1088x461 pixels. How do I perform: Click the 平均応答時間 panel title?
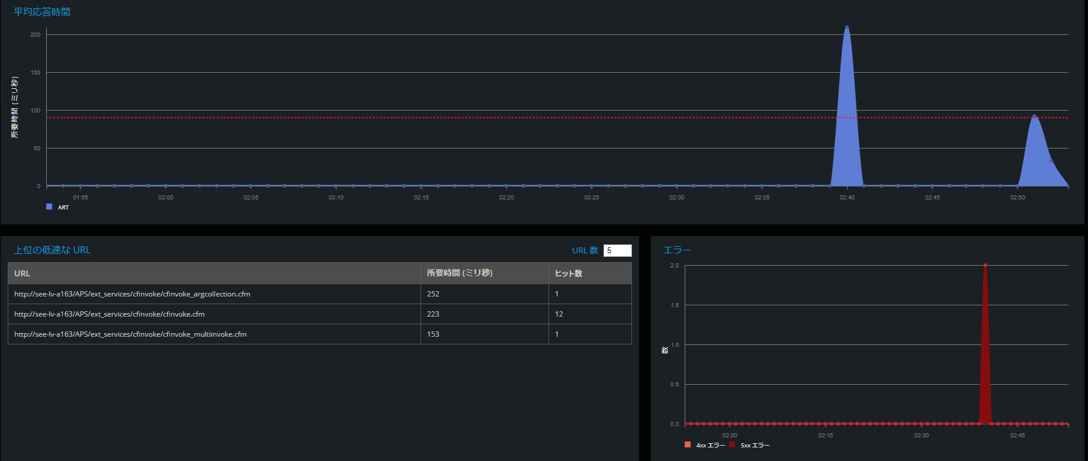coord(42,12)
